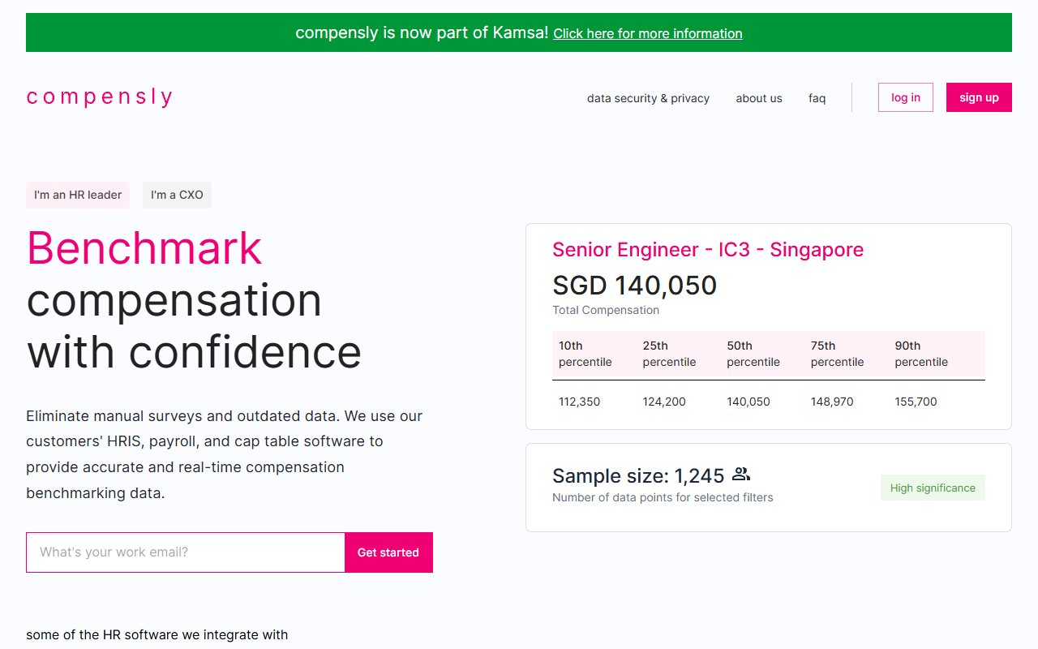Screen dimensions: 1038x649
Task: Click the Sample size: 1,245 text
Action: pos(638,475)
